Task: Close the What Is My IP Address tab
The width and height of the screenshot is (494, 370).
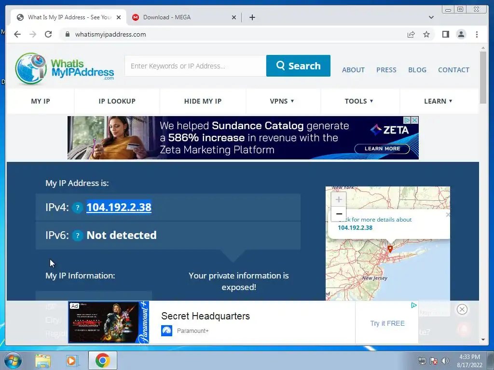Action: 119,17
